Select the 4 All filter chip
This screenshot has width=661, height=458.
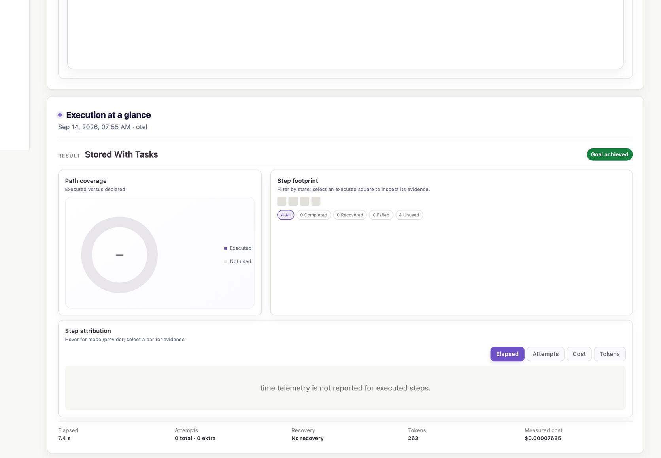click(286, 215)
